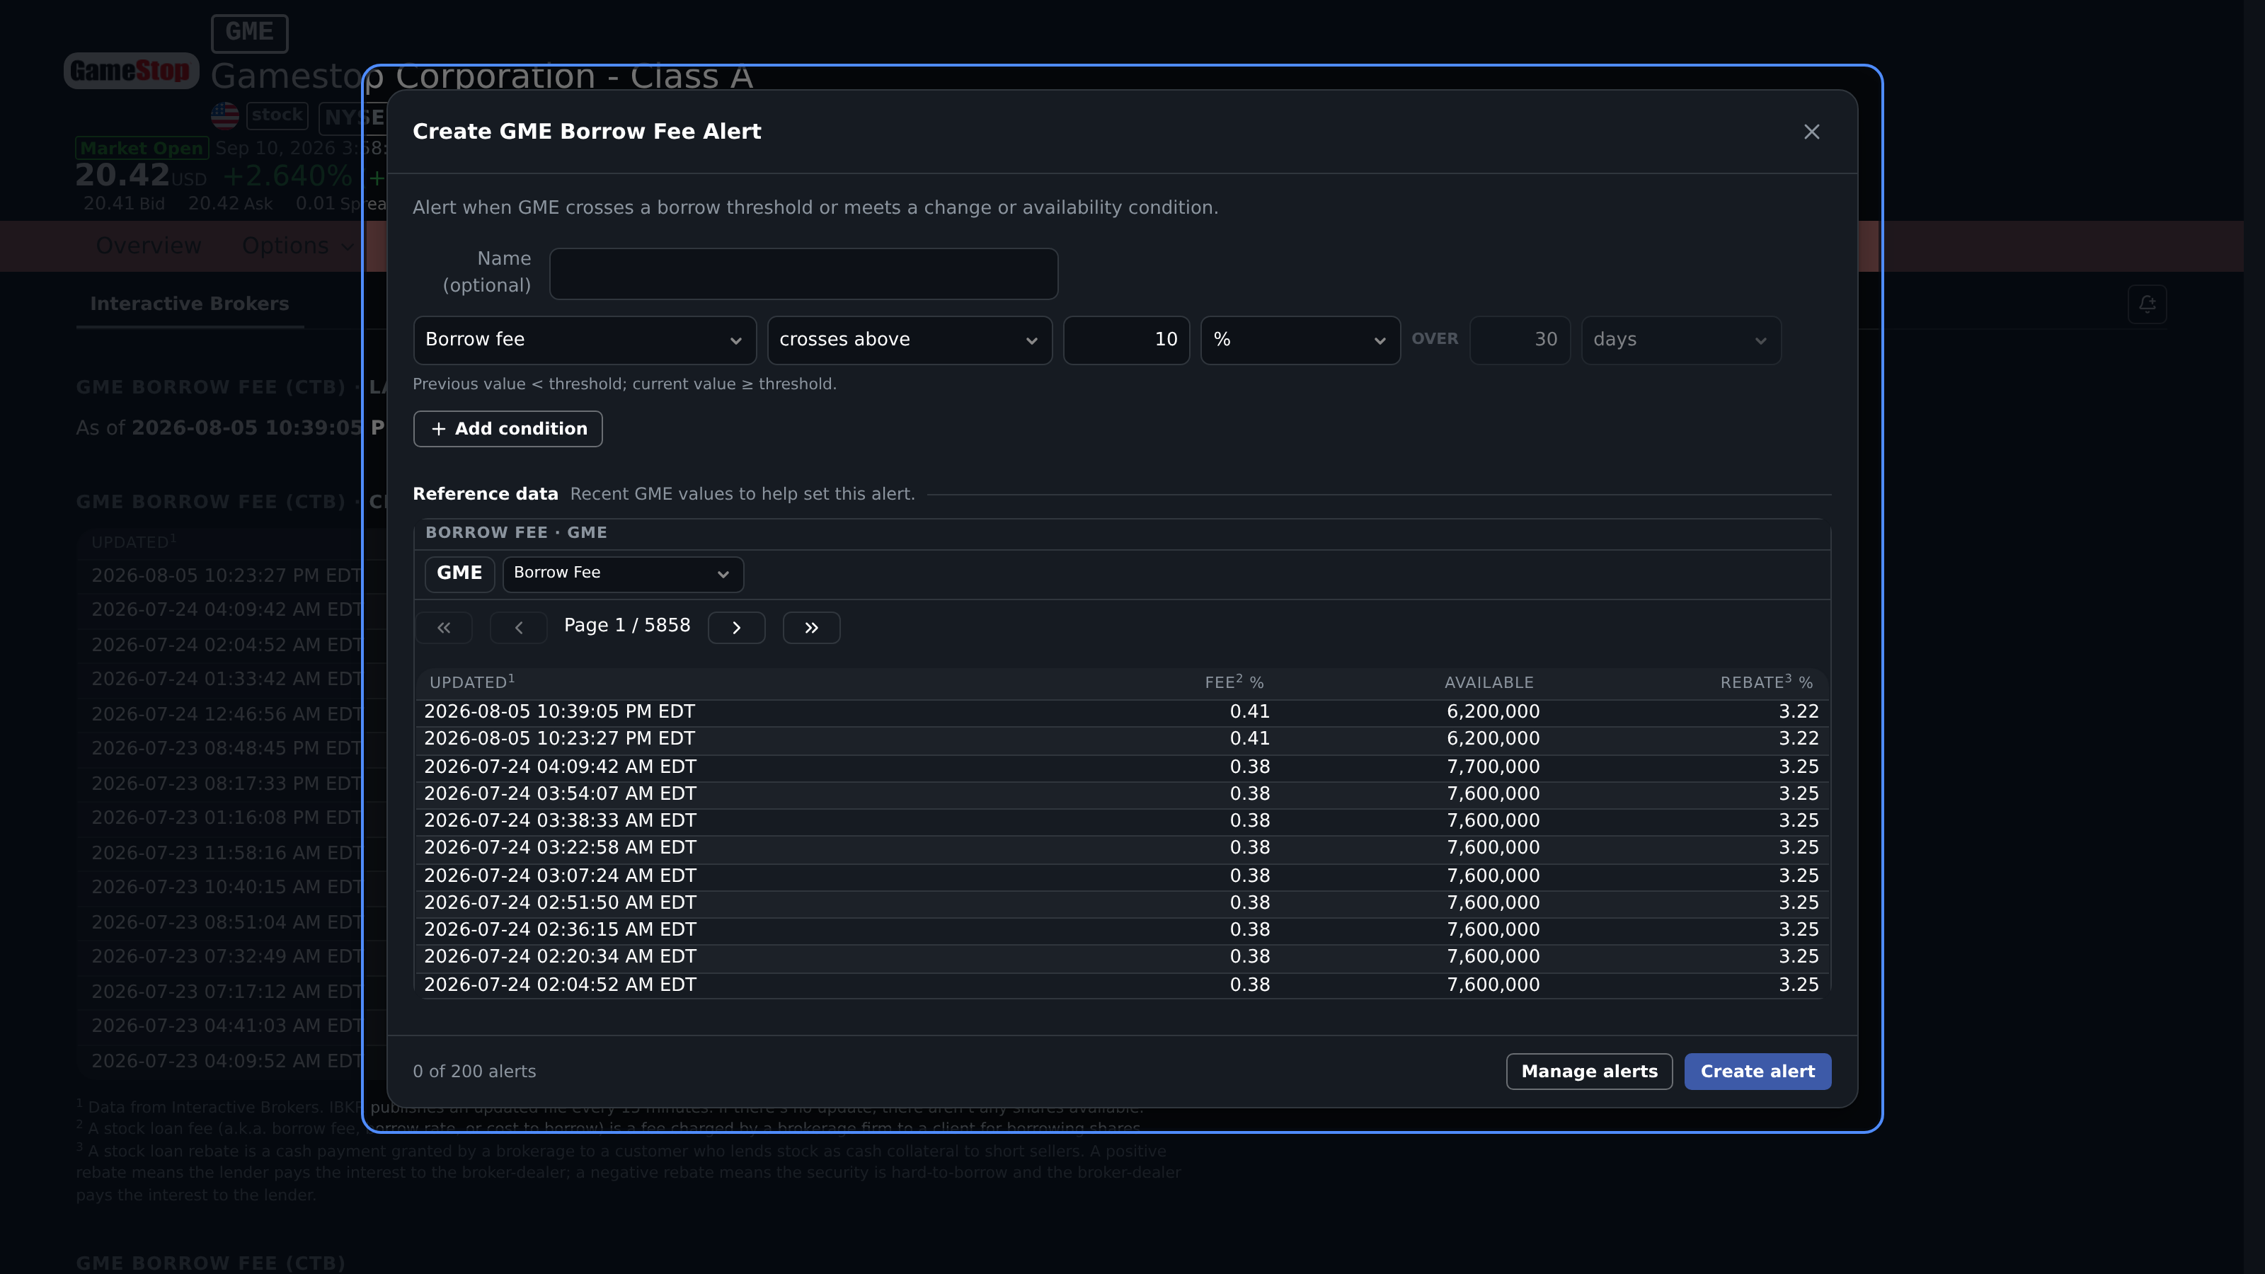Open the Borrow Fee reference data dropdown

point(623,574)
